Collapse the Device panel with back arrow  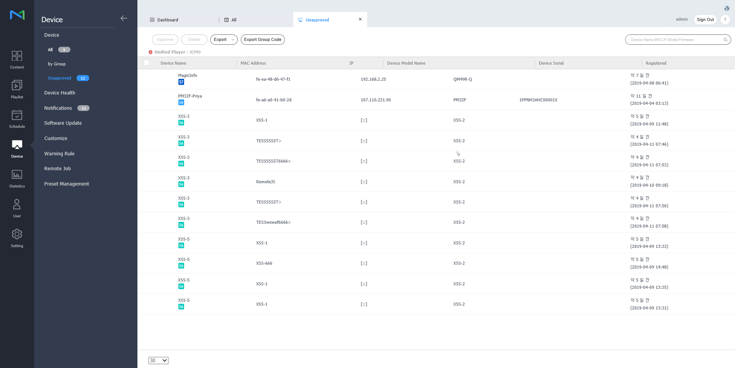pyautogui.click(x=124, y=18)
